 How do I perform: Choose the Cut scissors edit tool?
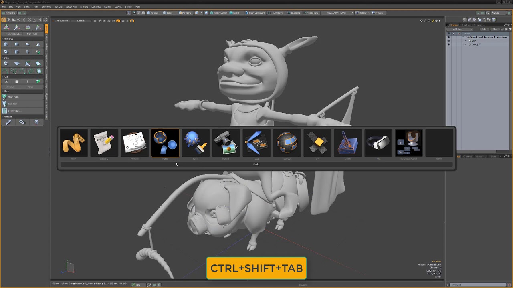coord(6,82)
